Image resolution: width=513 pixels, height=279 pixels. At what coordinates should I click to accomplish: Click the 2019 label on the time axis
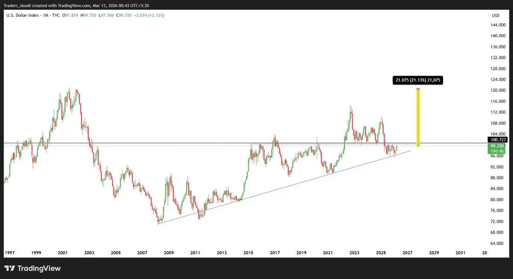tap(301, 253)
